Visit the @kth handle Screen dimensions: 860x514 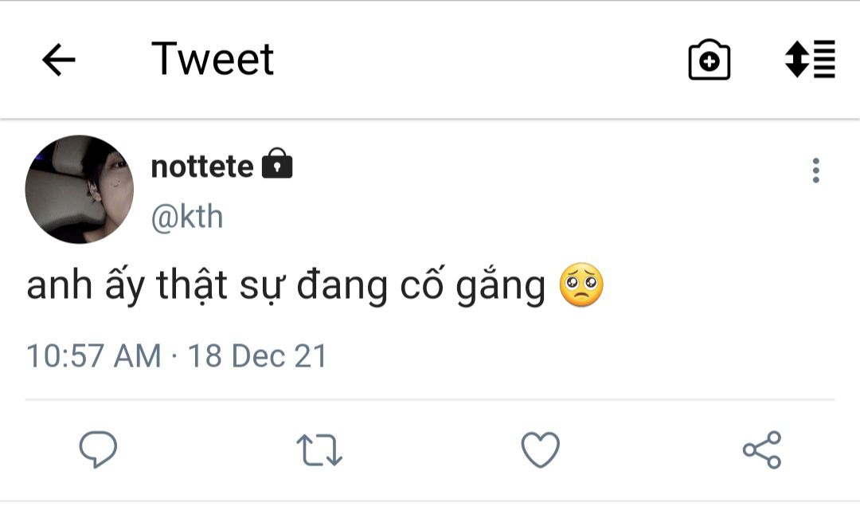pos(187,218)
